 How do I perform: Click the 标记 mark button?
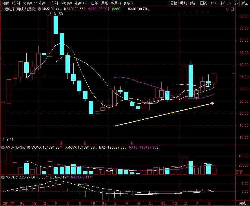(224, 3)
